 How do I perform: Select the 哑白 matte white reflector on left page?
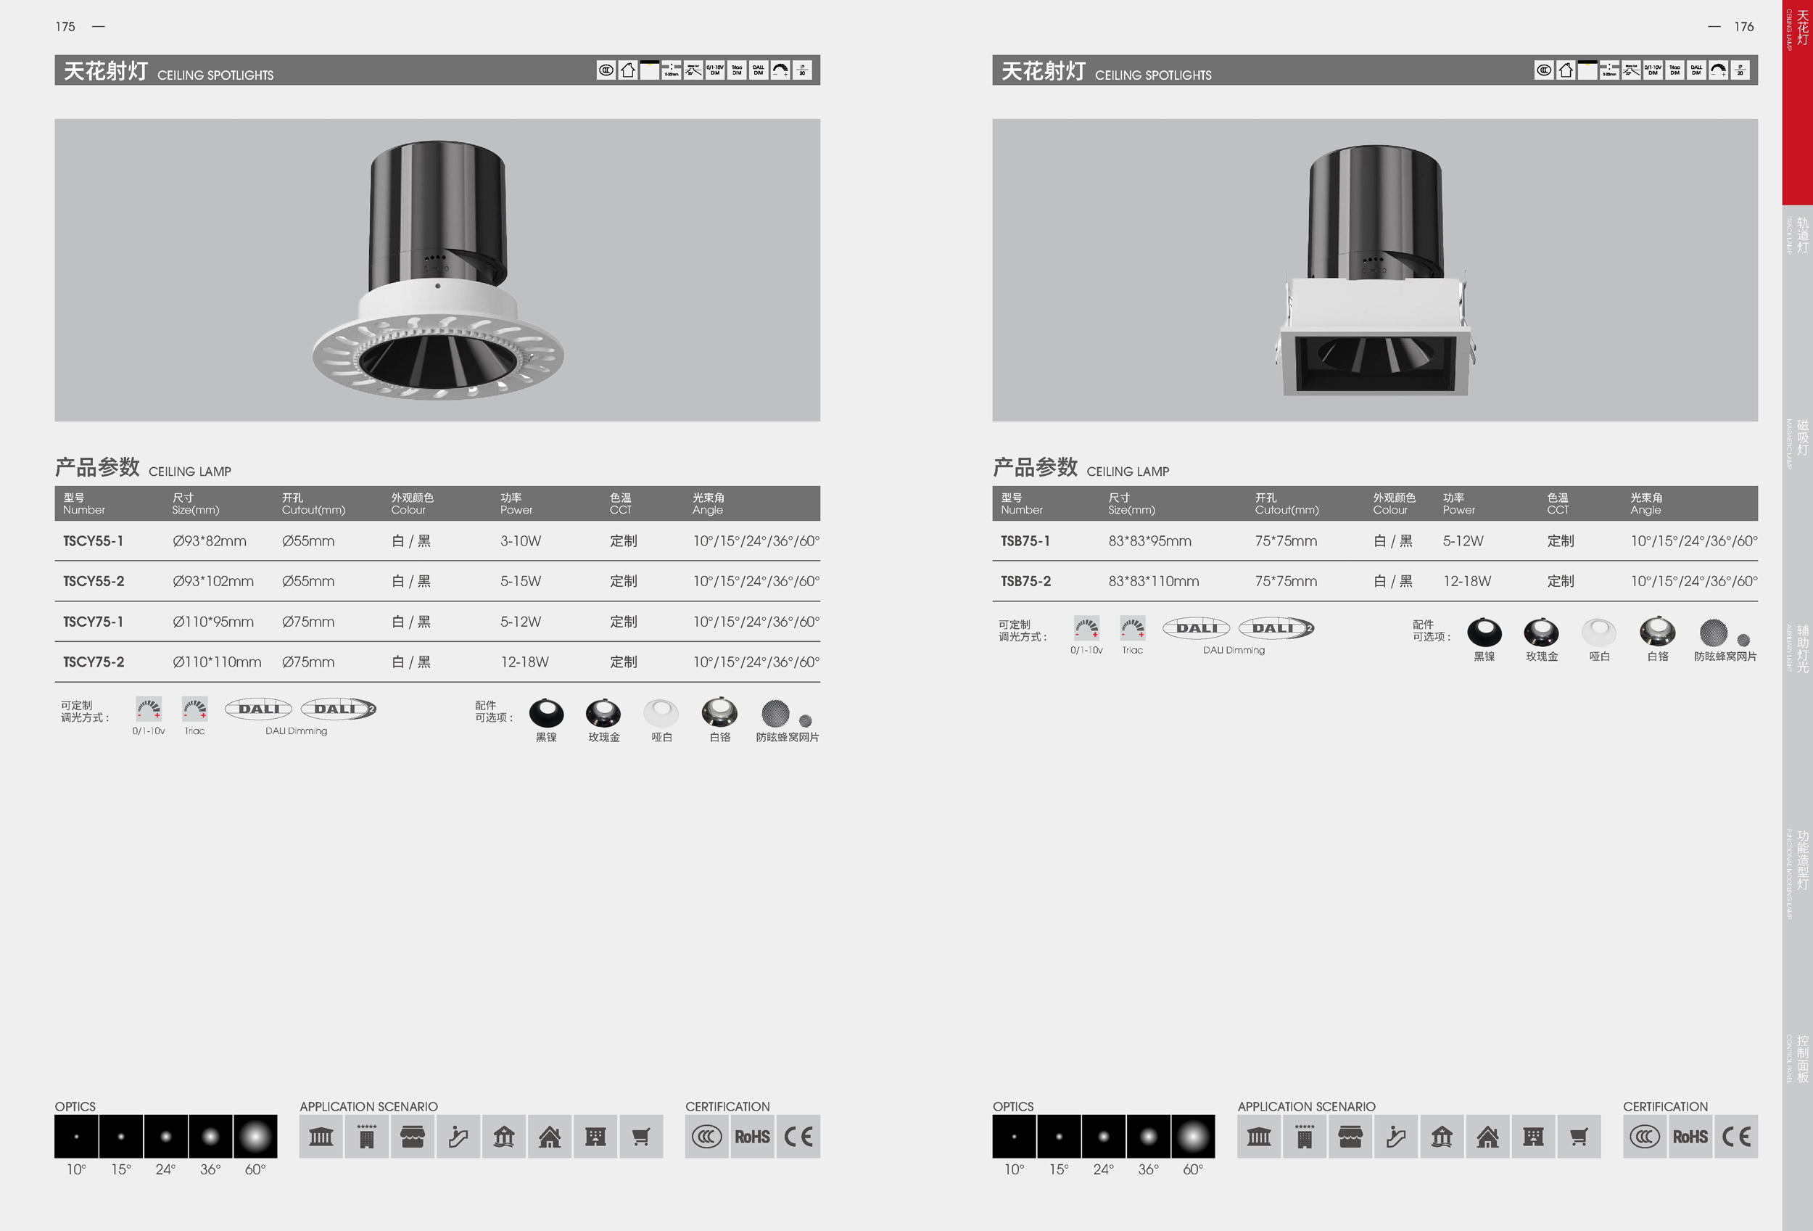[661, 712]
